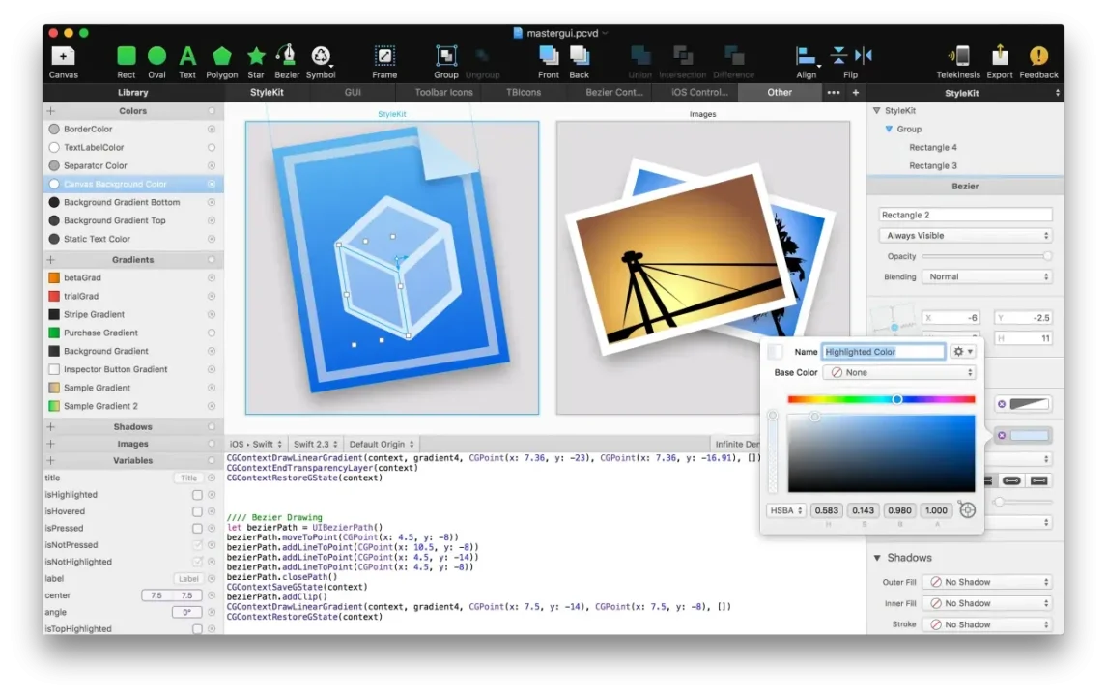Open the Swift 2.3 version selector
This screenshot has height=696, width=1107.
coord(316,444)
